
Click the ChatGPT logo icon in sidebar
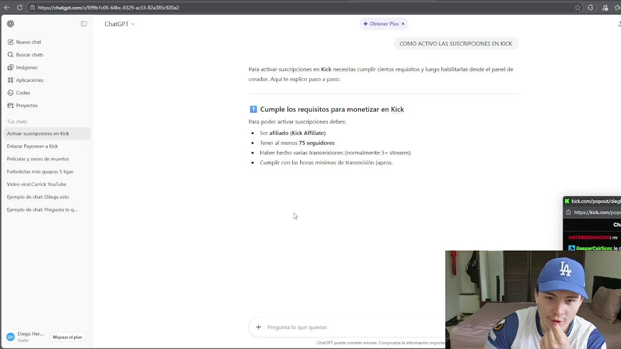click(11, 24)
